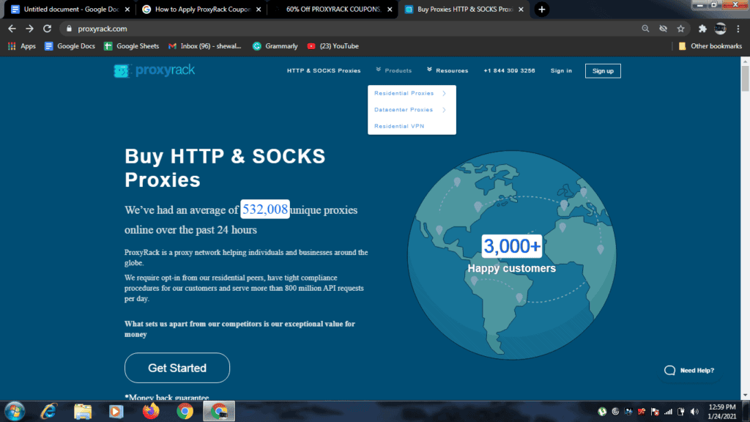Close the 60% Off PROXYRACK COUPONS tab
Screen dimensions: 750x422
point(390,9)
